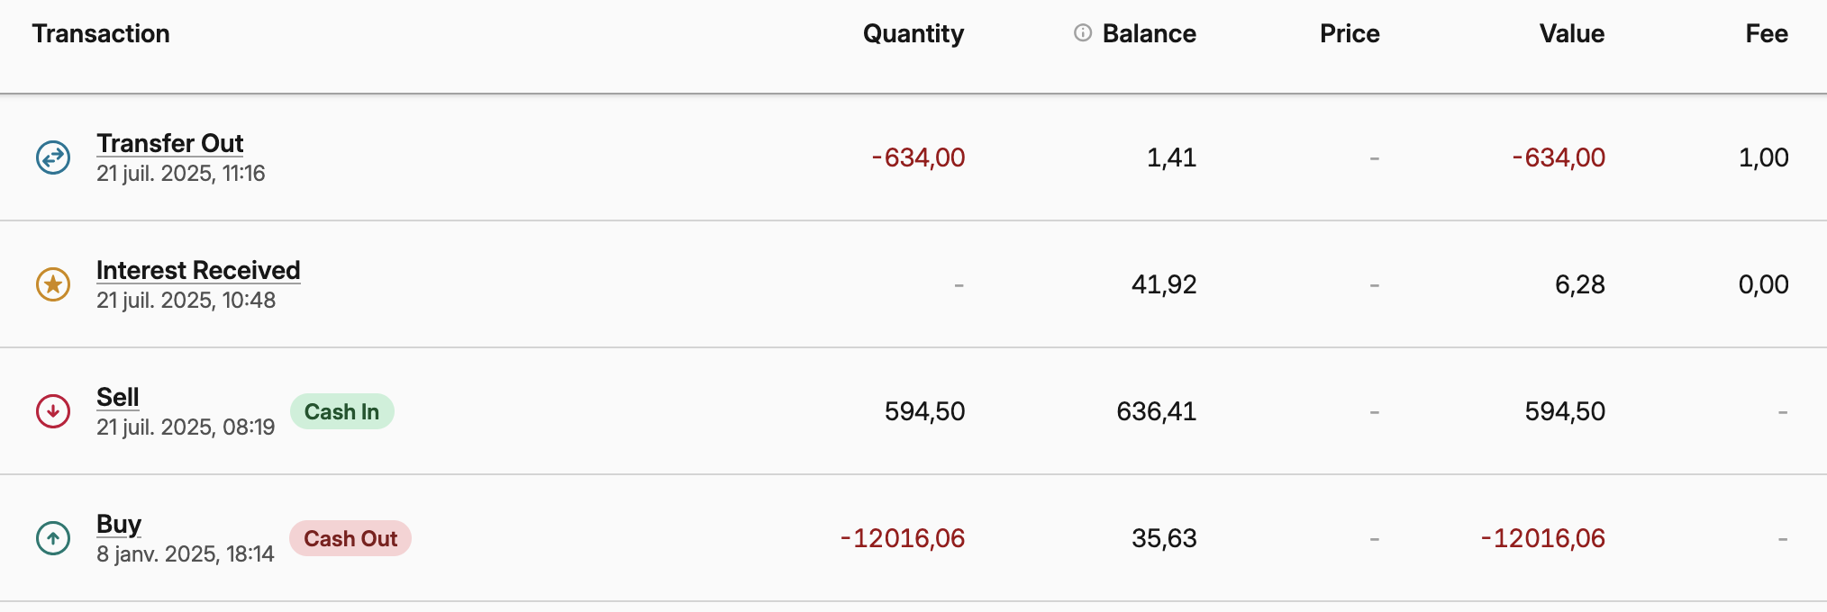This screenshot has width=1827, height=612.
Task: Sort by the Quantity column header
Action: pyautogui.click(x=913, y=34)
